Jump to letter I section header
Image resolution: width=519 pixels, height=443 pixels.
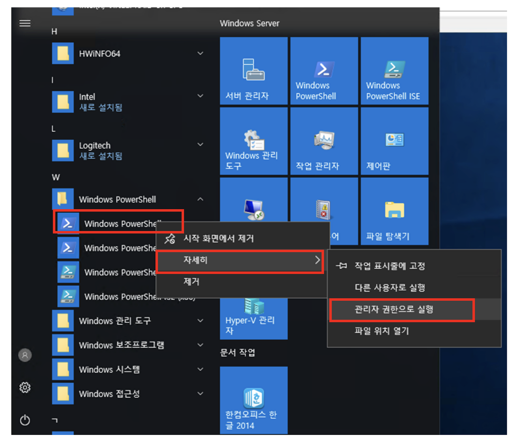(x=52, y=80)
